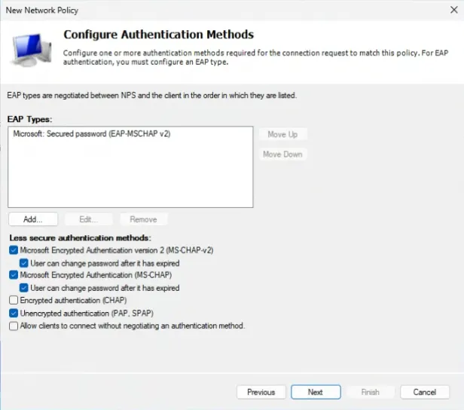Viewport: 464px width, 410px height.
Task: Select the EAP-MSCHAP v2 list entry
Action: [x=92, y=134]
